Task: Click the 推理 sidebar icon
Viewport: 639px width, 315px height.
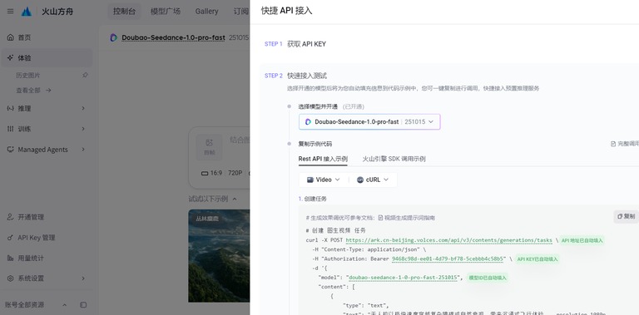Action: coord(11,108)
